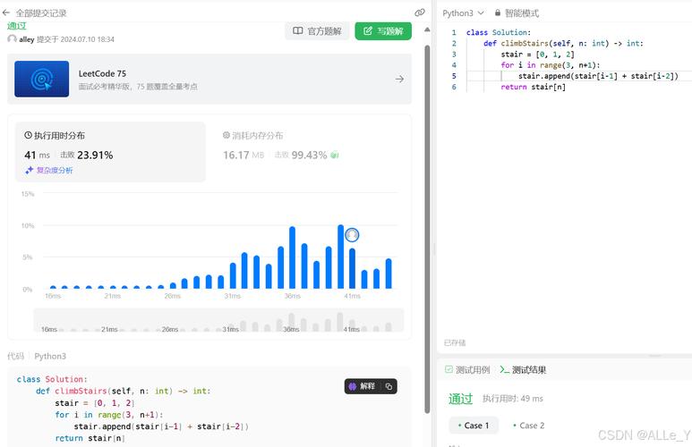Click the left panel vertical scrollbar
Image resolution: width=692 pixels, height=447 pixels.
click(427, 229)
